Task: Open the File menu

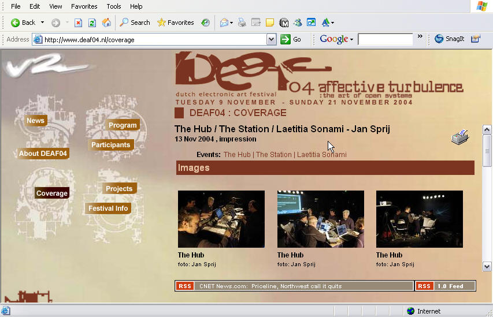Action: pyautogui.click(x=16, y=6)
